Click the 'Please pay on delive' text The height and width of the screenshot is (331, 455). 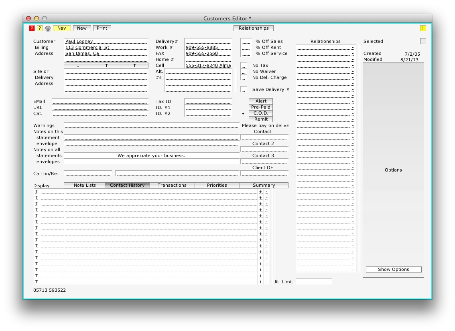[x=265, y=125]
